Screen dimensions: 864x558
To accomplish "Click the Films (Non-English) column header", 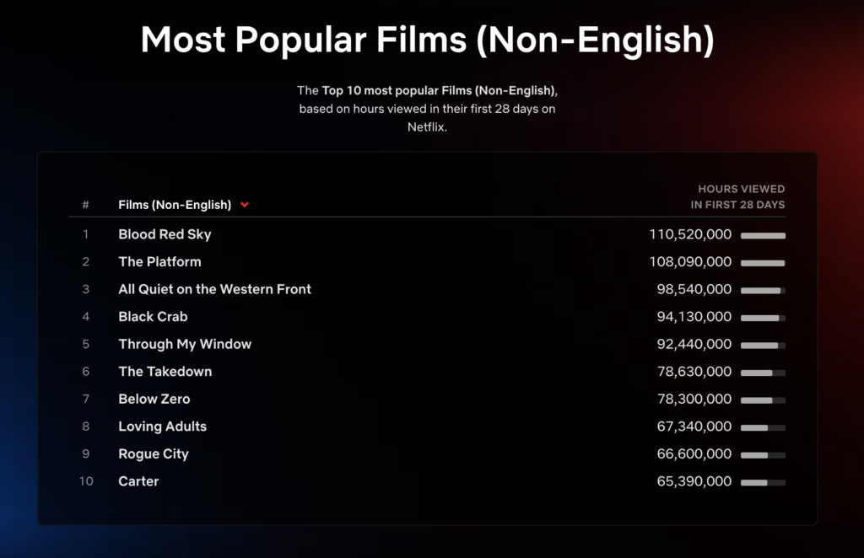I will (x=175, y=205).
